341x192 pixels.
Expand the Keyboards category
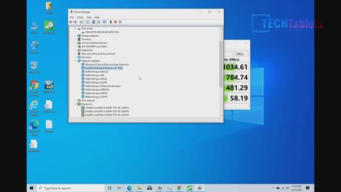tap(75, 50)
